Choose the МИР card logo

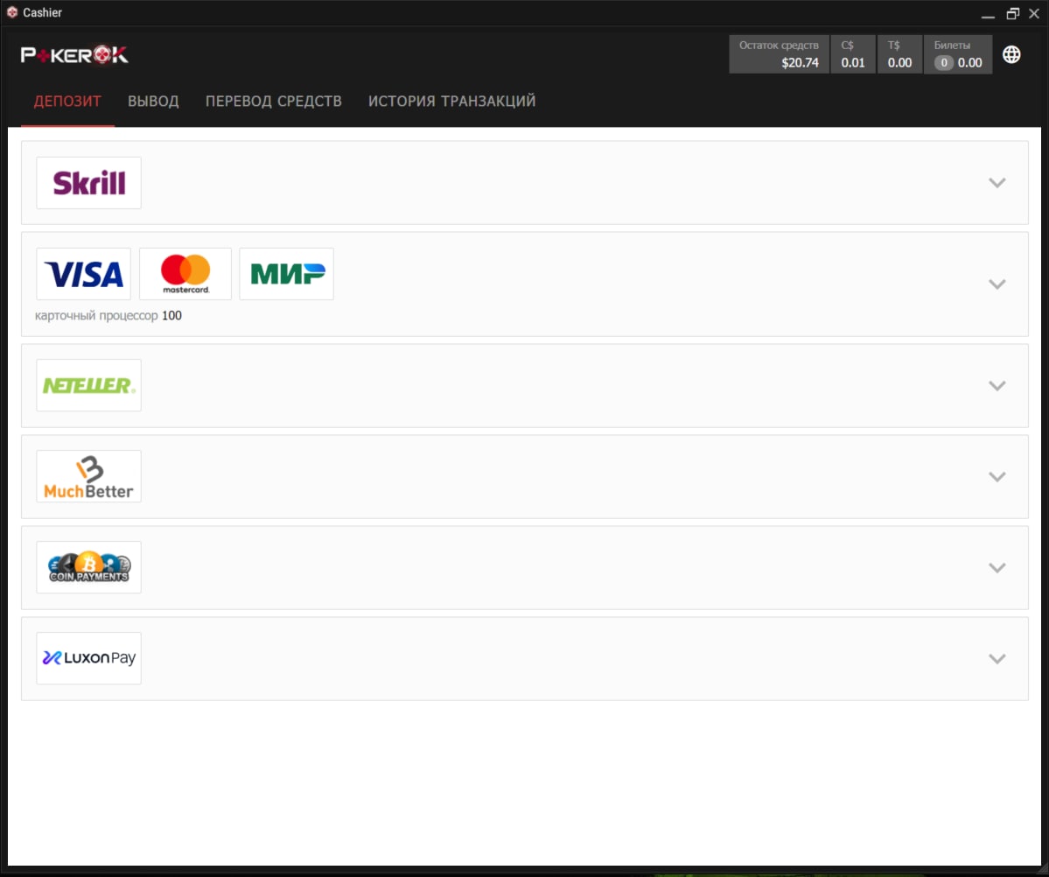[286, 274]
